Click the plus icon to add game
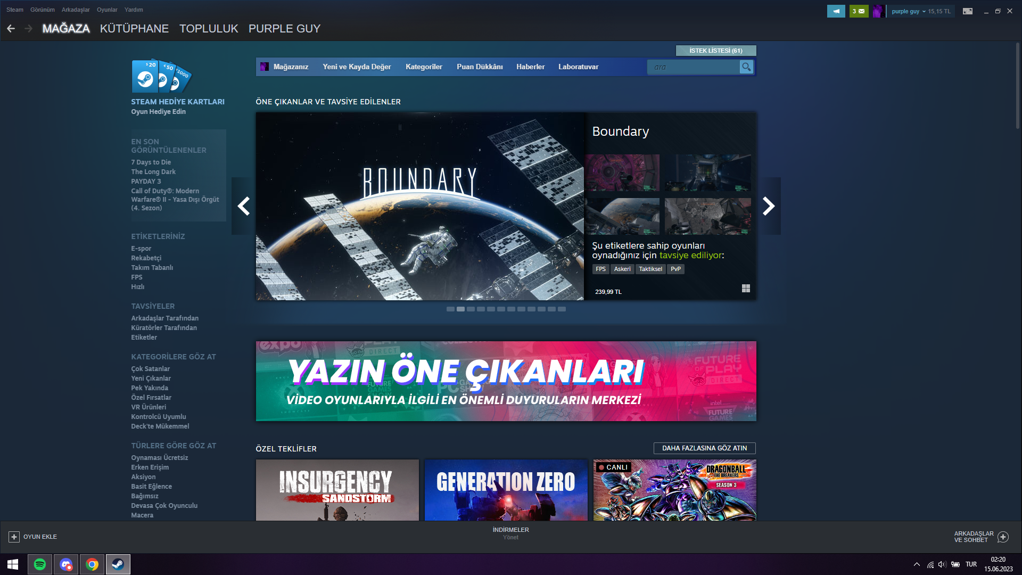The height and width of the screenshot is (575, 1022). (x=14, y=537)
